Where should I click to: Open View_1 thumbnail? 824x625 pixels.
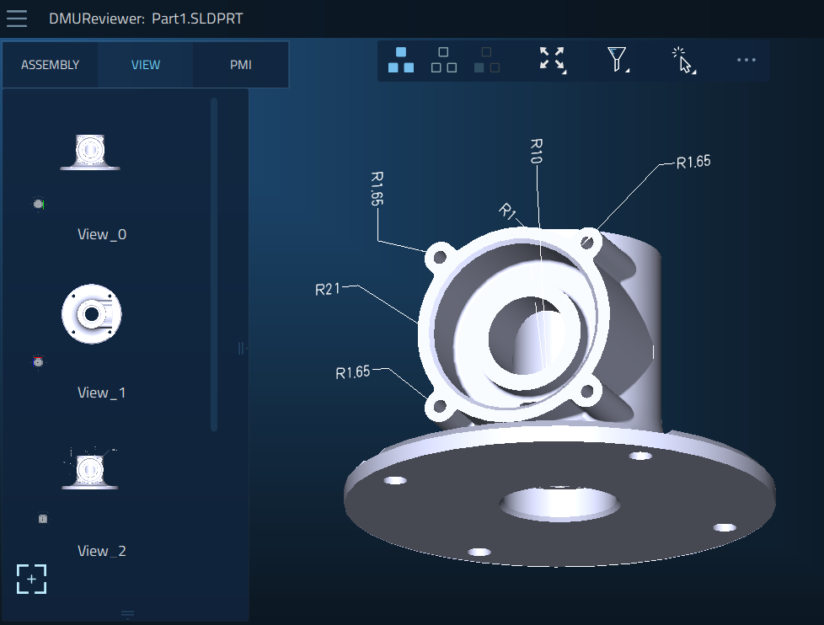[91, 313]
